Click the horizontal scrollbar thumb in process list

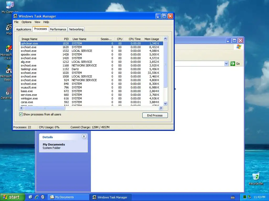[45, 108]
